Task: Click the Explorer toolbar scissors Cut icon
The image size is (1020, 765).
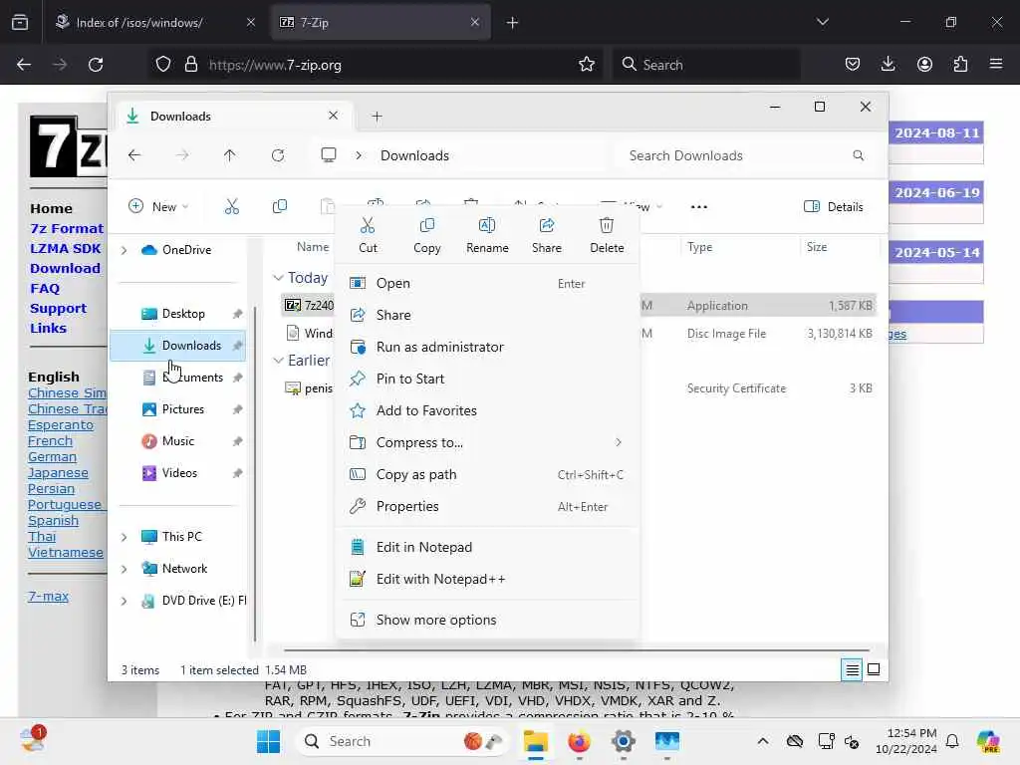Action: pyautogui.click(x=231, y=207)
